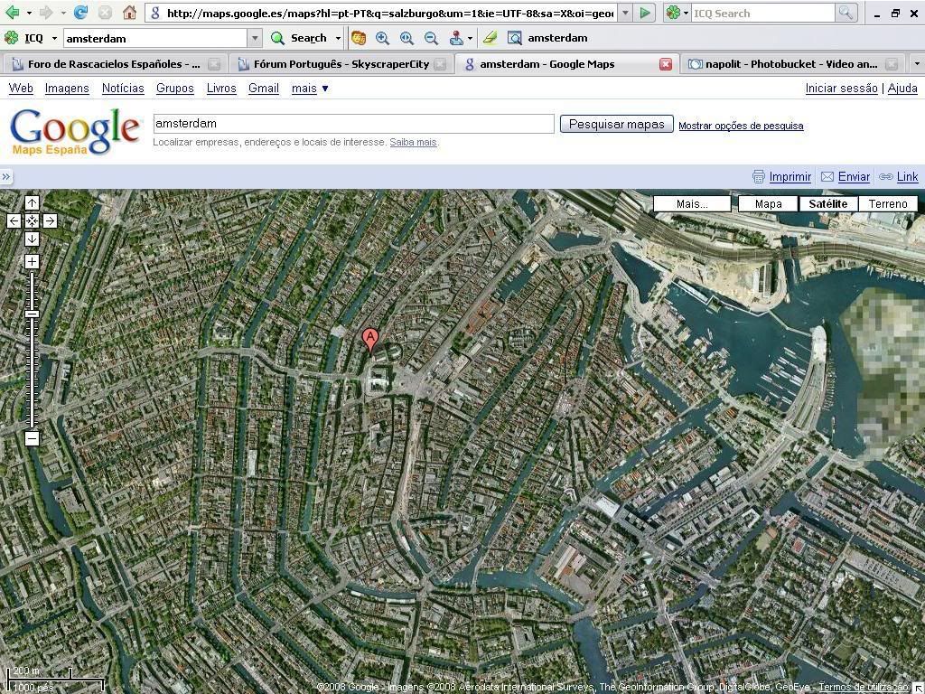Switch to napolit - Photobucket tab
This screenshot has height=694, width=925.
click(790, 64)
